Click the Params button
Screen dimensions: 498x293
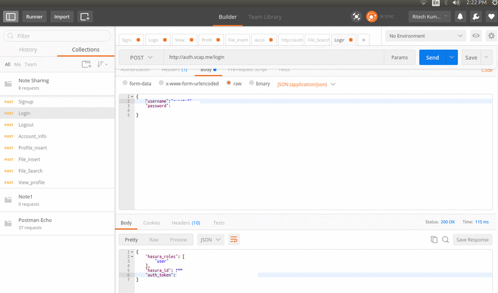click(x=400, y=58)
